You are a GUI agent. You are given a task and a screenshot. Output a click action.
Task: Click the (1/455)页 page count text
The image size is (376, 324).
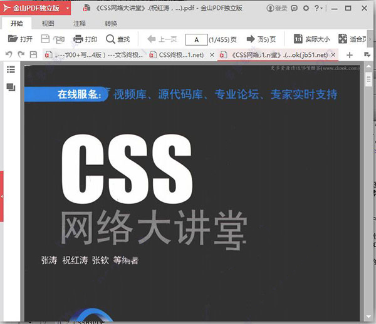point(222,39)
